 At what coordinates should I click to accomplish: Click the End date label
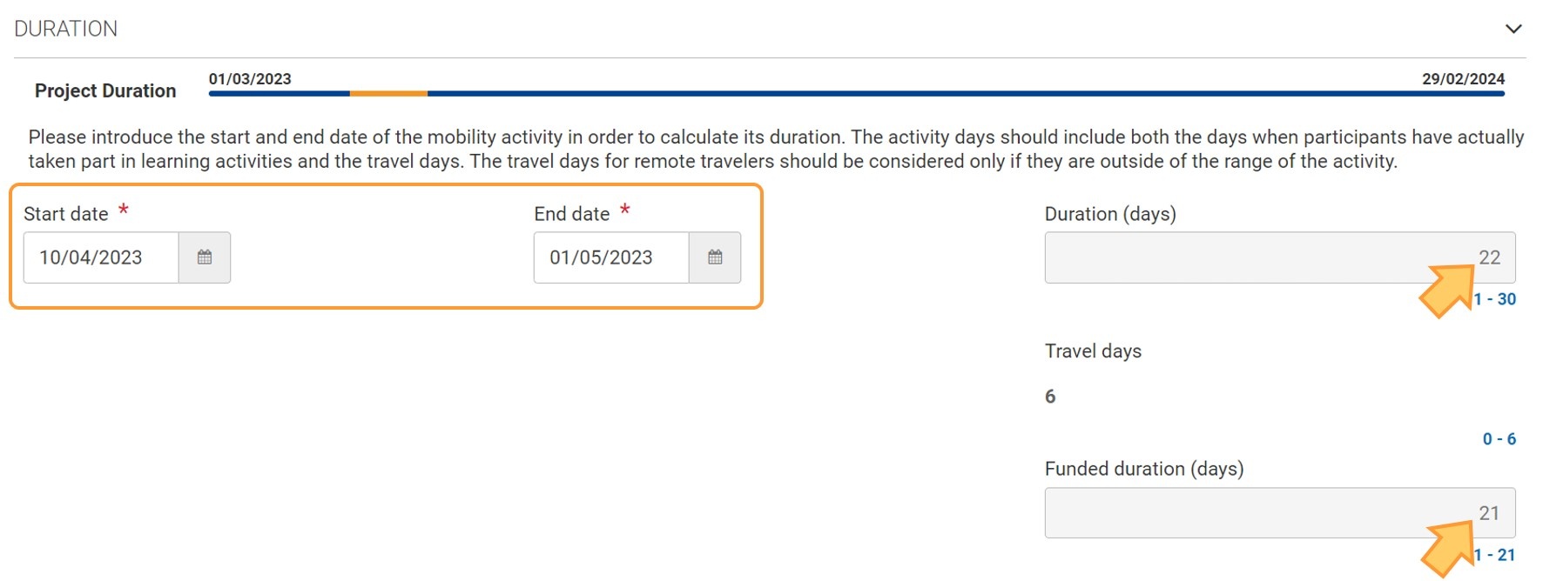[x=572, y=214]
